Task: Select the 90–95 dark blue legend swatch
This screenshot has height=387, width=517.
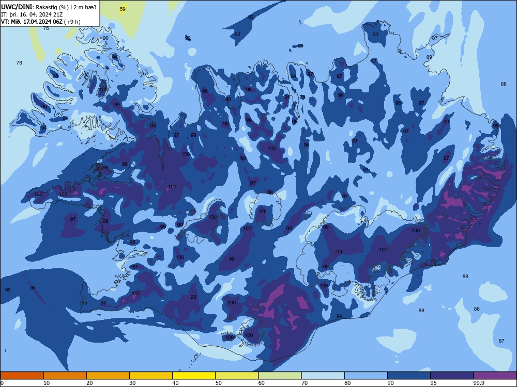Action: click(x=409, y=376)
